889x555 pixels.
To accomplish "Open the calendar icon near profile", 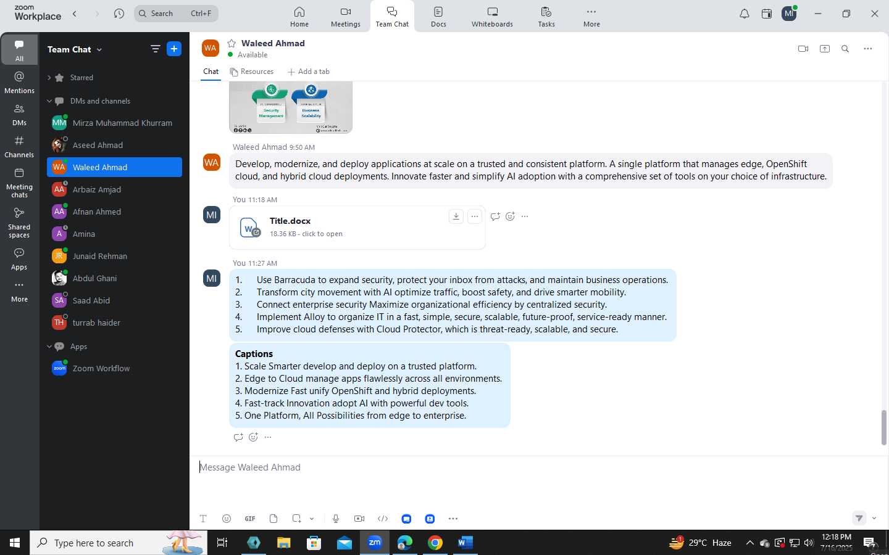I will [767, 14].
